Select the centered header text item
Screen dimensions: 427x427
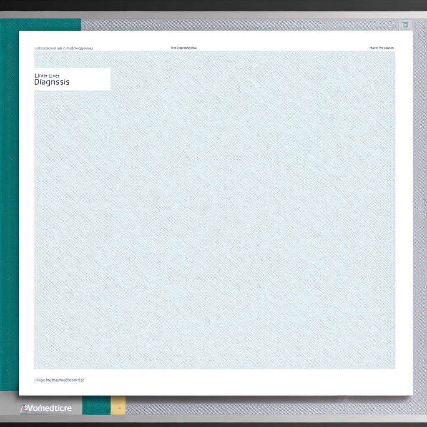click(184, 48)
